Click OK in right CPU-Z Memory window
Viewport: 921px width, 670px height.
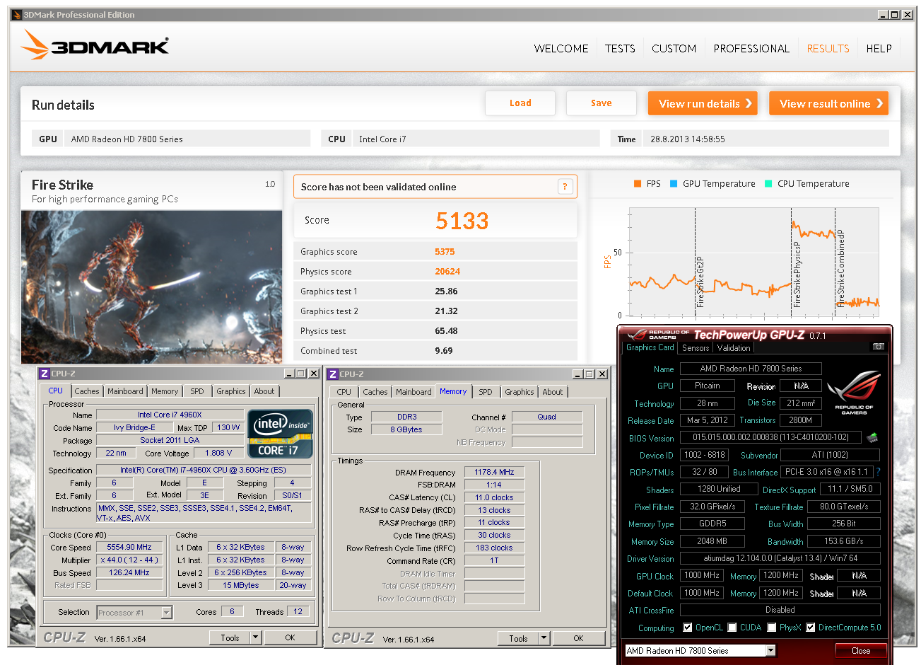[578, 638]
